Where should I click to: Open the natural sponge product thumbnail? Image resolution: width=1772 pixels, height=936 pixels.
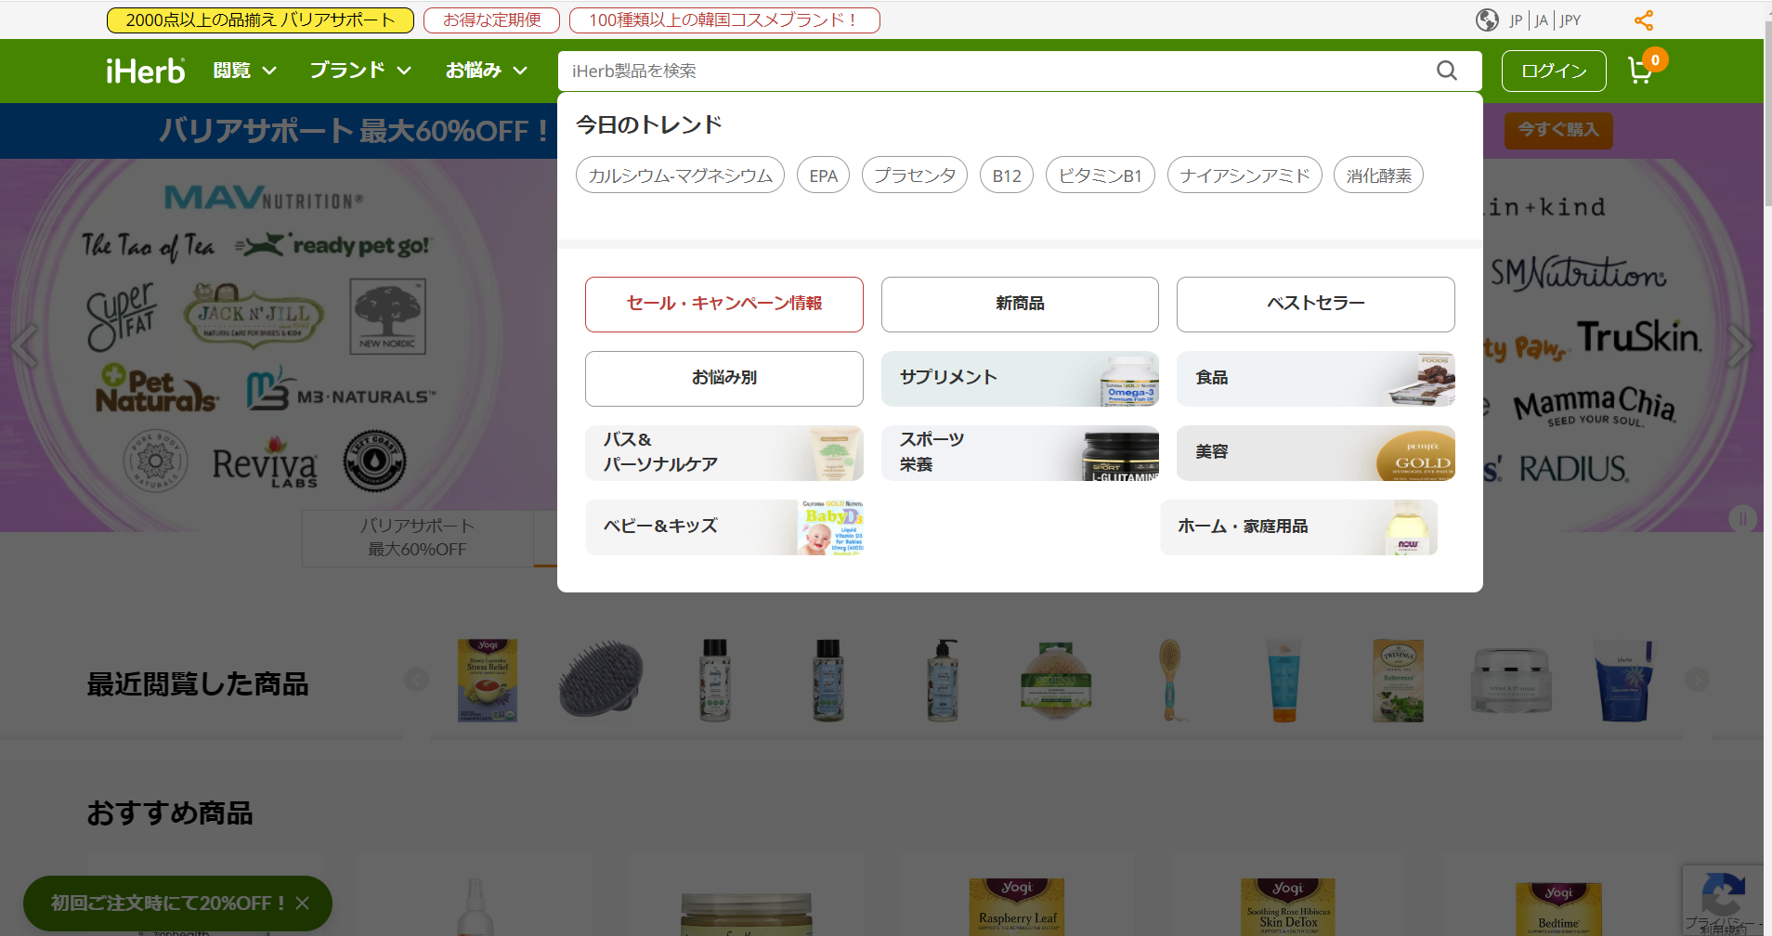(1056, 680)
